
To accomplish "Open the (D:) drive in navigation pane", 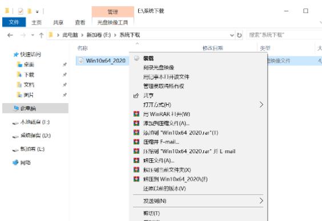I will tap(35, 136).
